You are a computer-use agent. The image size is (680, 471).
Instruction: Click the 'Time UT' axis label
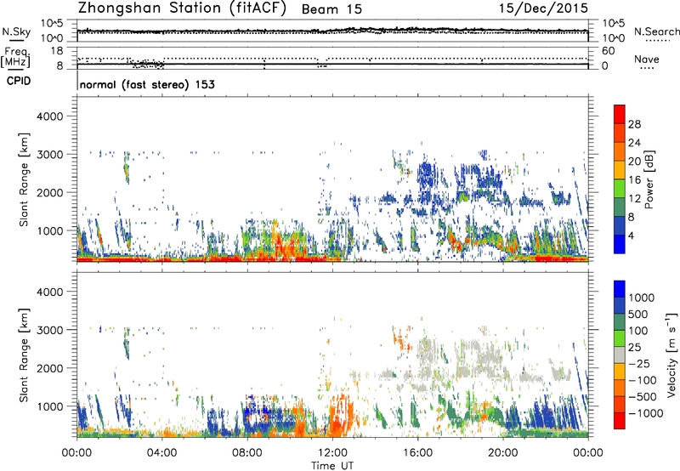(x=332, y=465)
